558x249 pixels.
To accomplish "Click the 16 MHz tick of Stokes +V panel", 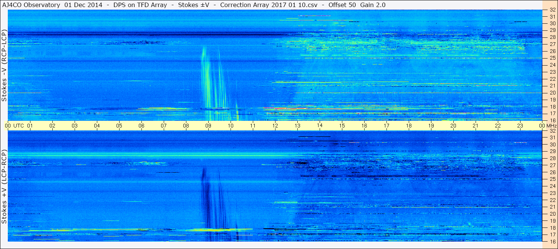I will point(552,241).
